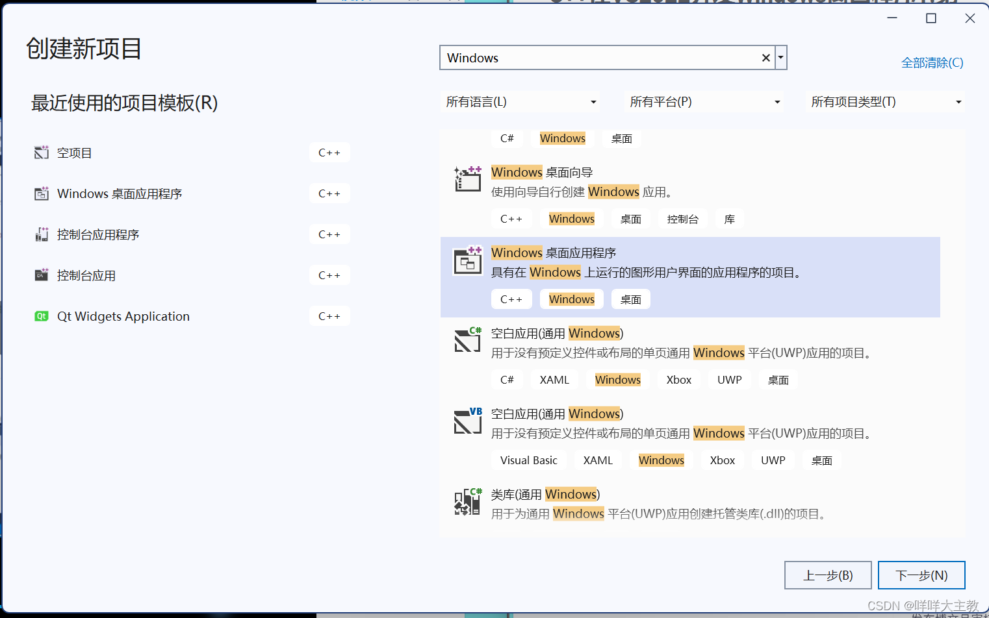
Task: Open the 所有语言(L) dropdown
Action: point(520,102)
